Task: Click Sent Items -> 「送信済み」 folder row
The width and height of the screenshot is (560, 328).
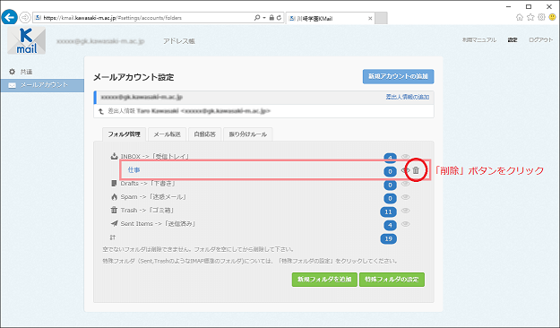Action: 158,224
